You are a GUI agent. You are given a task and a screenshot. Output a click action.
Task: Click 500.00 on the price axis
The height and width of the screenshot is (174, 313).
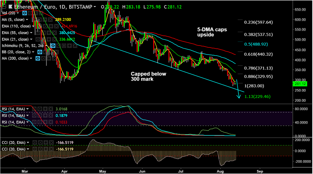300,39
